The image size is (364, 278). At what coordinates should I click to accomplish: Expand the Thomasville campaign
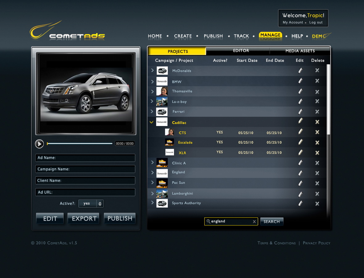(x=152, y=91)
